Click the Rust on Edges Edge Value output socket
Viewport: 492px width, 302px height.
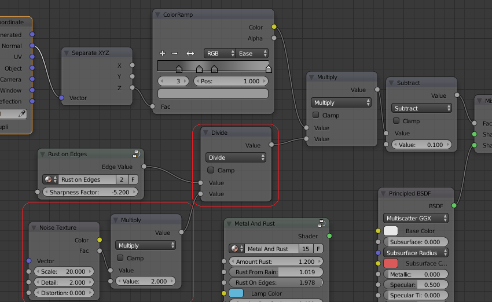[144, 167]
